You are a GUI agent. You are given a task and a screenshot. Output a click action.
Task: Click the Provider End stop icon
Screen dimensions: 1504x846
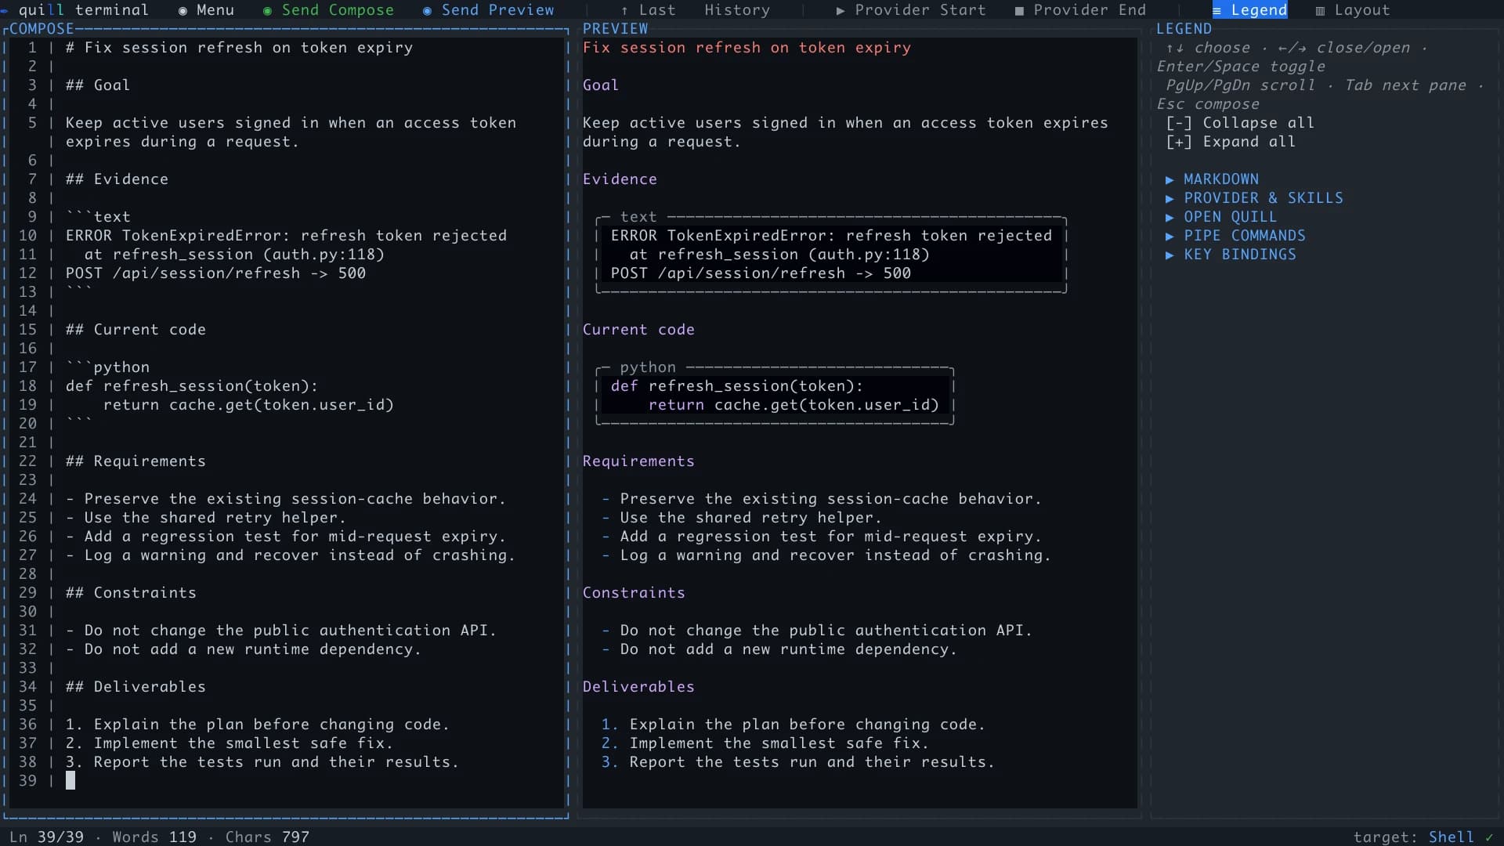pyautogui.click(x=1019, y=11)
